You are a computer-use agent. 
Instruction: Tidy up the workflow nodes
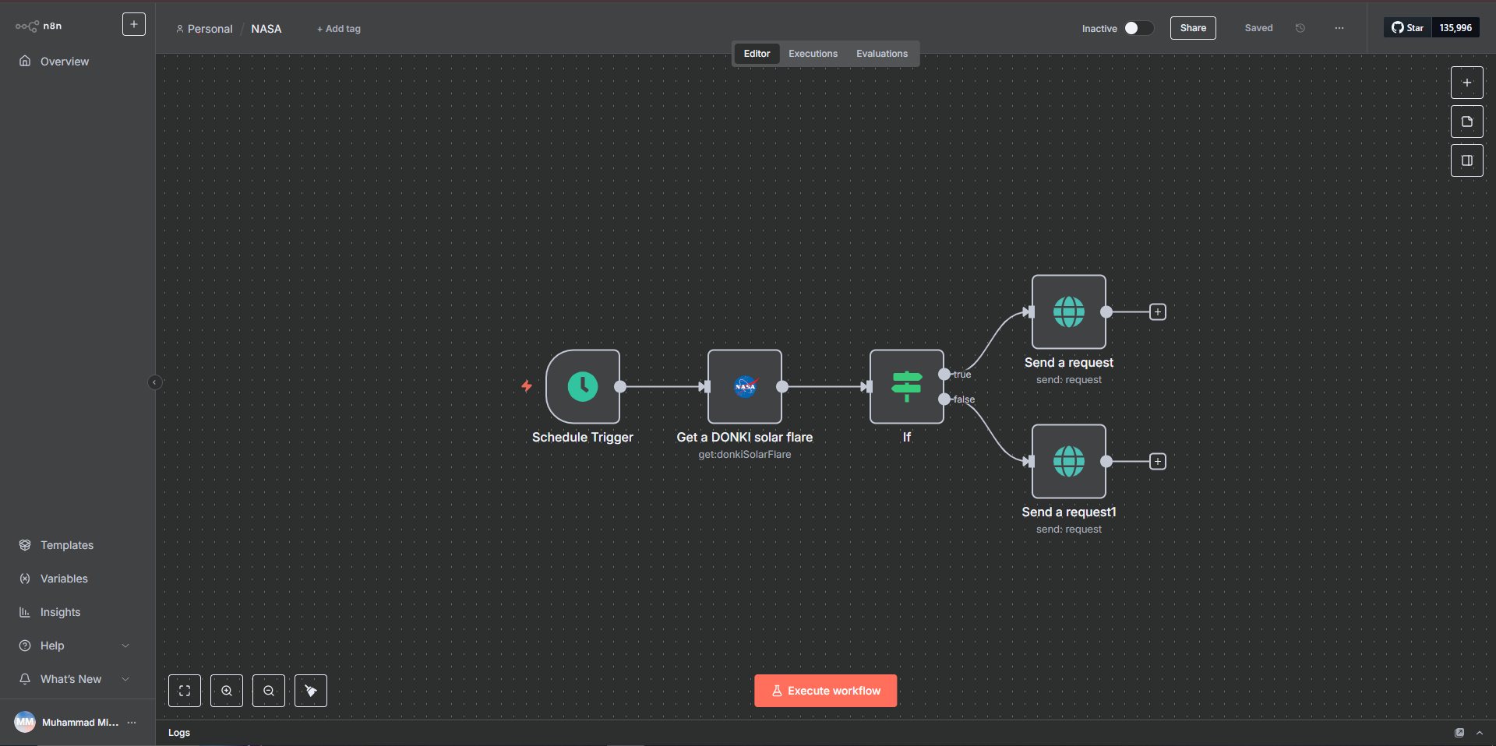coord(311,691)
